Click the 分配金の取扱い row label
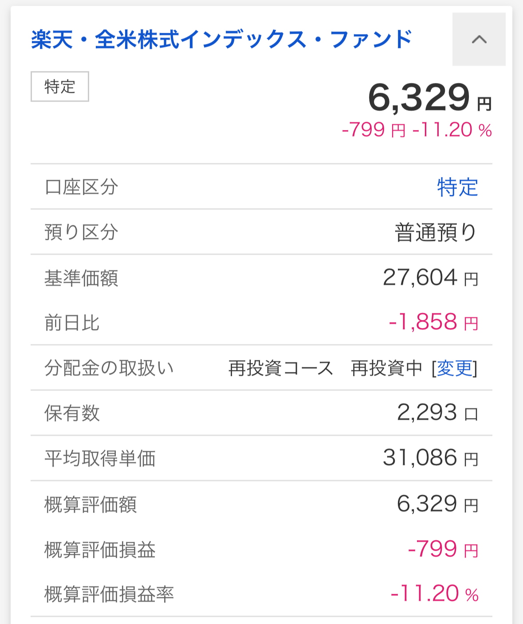 click(x=109, y=368)
